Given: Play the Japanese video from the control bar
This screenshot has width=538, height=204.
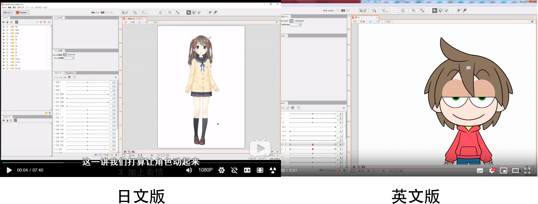Looking at the screenshot, I should (9, 170).
